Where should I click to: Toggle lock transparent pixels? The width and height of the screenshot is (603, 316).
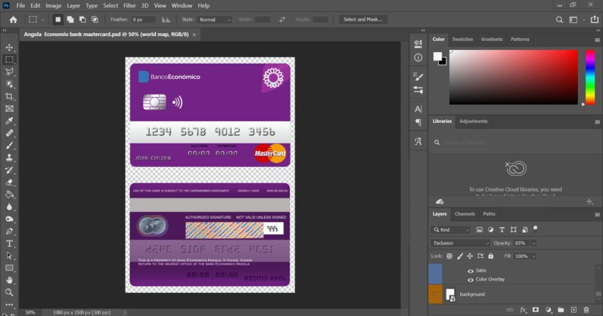[x=449, y=256]
